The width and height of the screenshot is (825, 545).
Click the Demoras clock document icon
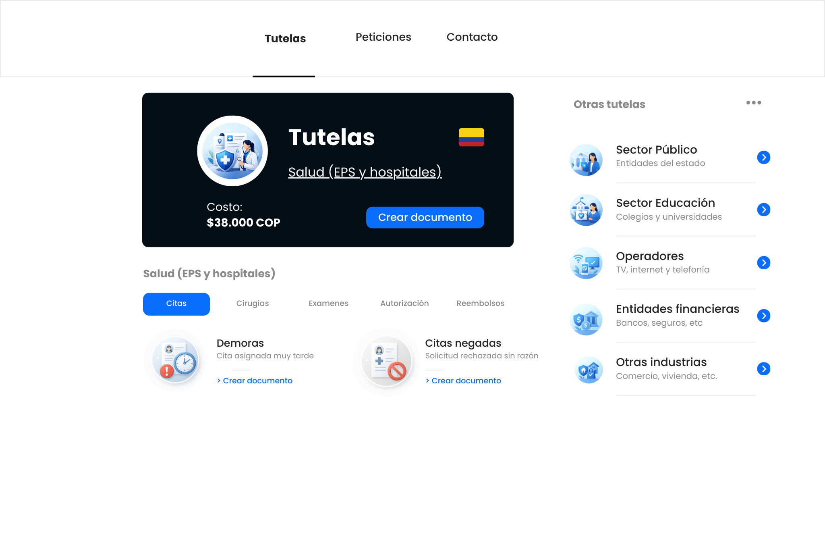click(x=176, y=360)
